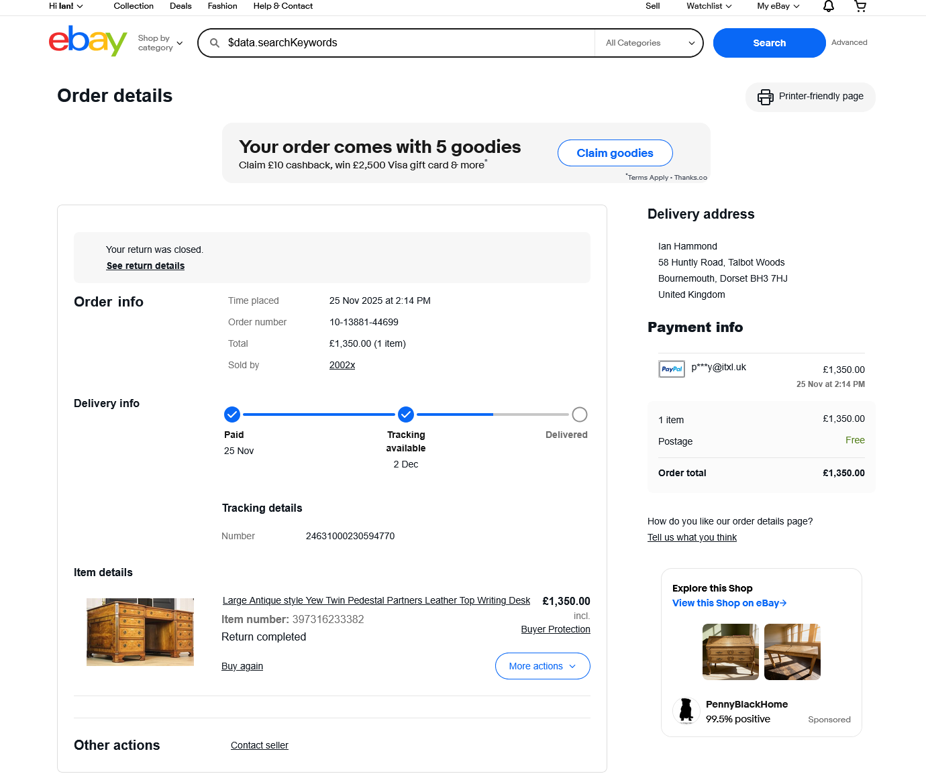The height and width of the screenshot is (776, 926).
Task: Open the shopping cart
Action: [860, 6]
